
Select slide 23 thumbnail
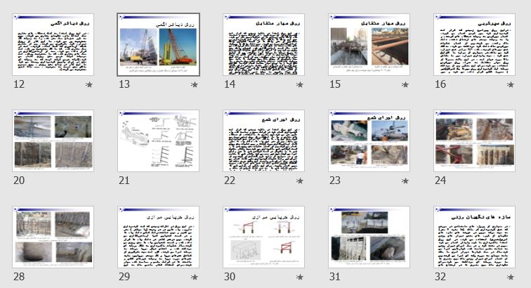369,140
